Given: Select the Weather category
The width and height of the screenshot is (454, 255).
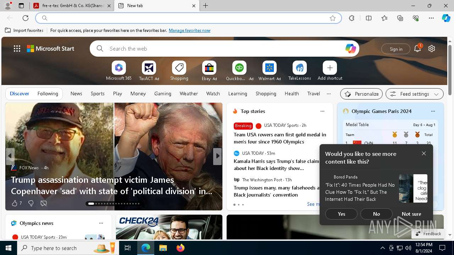Looking at the screenshot, I should [189, 94].
